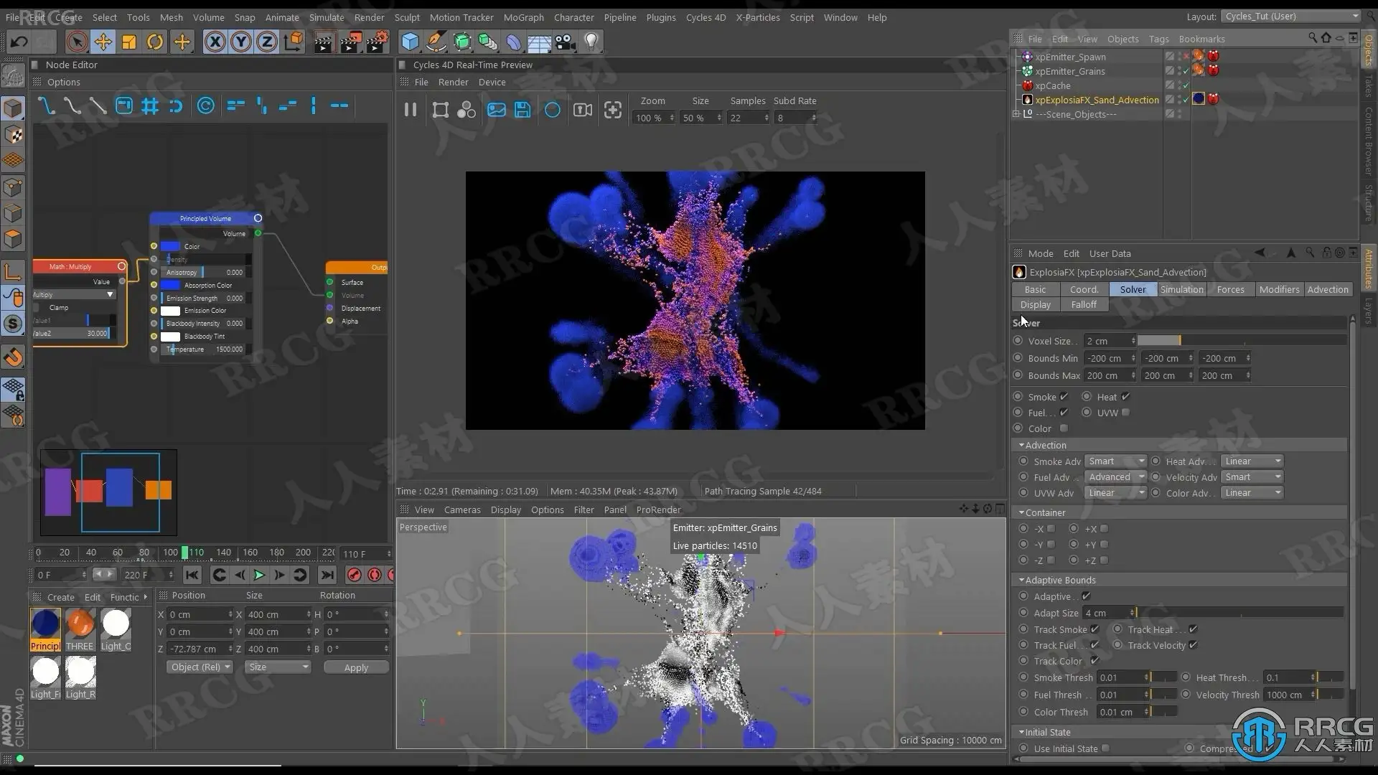Collapse the Container section
This screenshot has width=1378, height=775.
[1021, 512]
